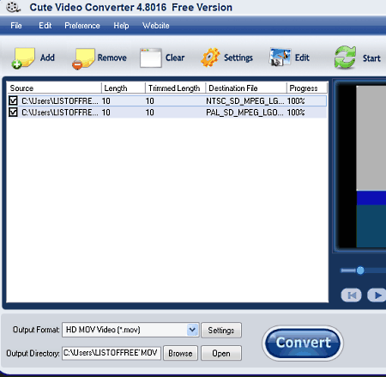The image size is (386, 377).
Task: Open Settings via the orange gear icon
Action: coord(210,58)
